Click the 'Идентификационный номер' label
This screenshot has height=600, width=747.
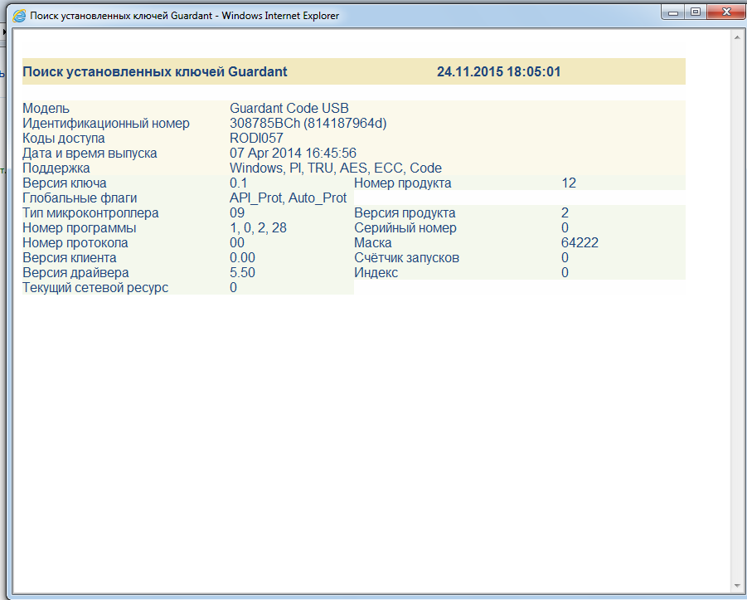106,124
